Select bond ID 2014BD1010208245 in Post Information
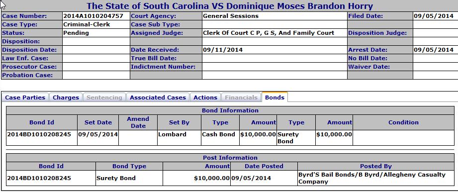The image size is (458, 193). tap(39, 178)
